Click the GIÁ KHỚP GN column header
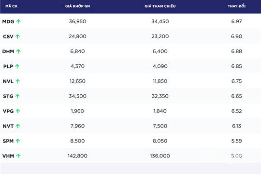This screenshot has height=174, width=261. (77, 6)
